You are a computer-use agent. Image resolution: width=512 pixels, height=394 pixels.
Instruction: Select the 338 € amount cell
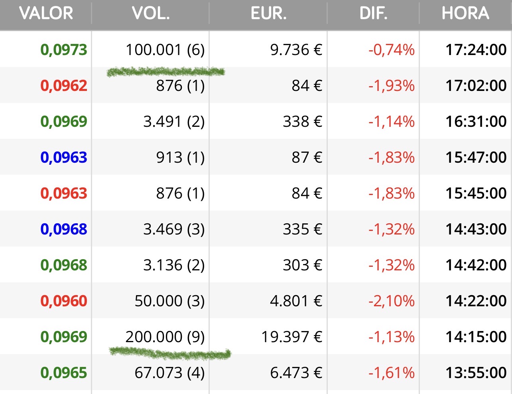[302, 122]
